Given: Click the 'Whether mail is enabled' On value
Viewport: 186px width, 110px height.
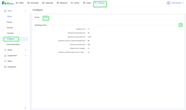Looking at the screenshot, I should [x=89, y=48].
